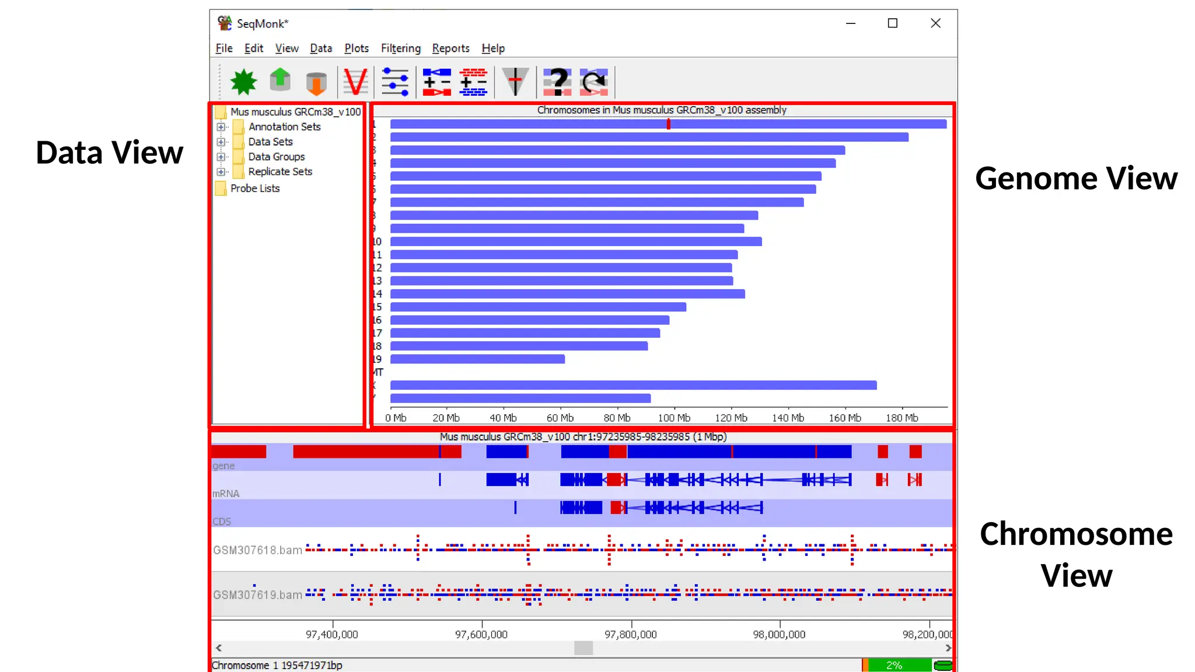Viewport: 1195px width, 672px height.
Task: Expand the Data Sets tree node
Action: point(221,142)
